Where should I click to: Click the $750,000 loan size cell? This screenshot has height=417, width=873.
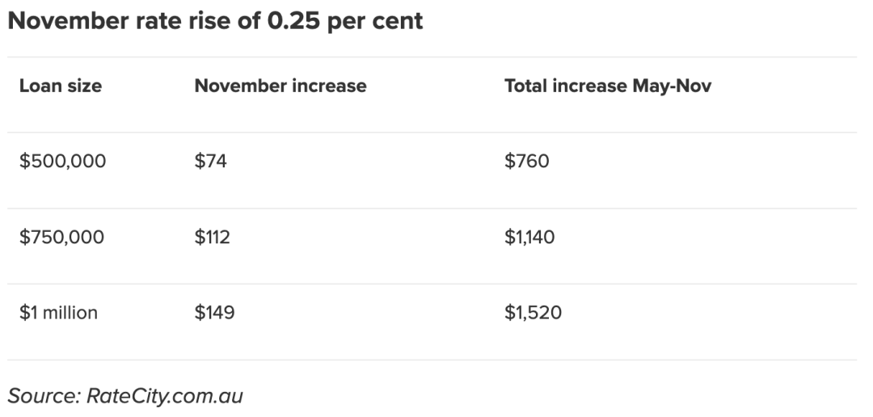click(61, 237)
